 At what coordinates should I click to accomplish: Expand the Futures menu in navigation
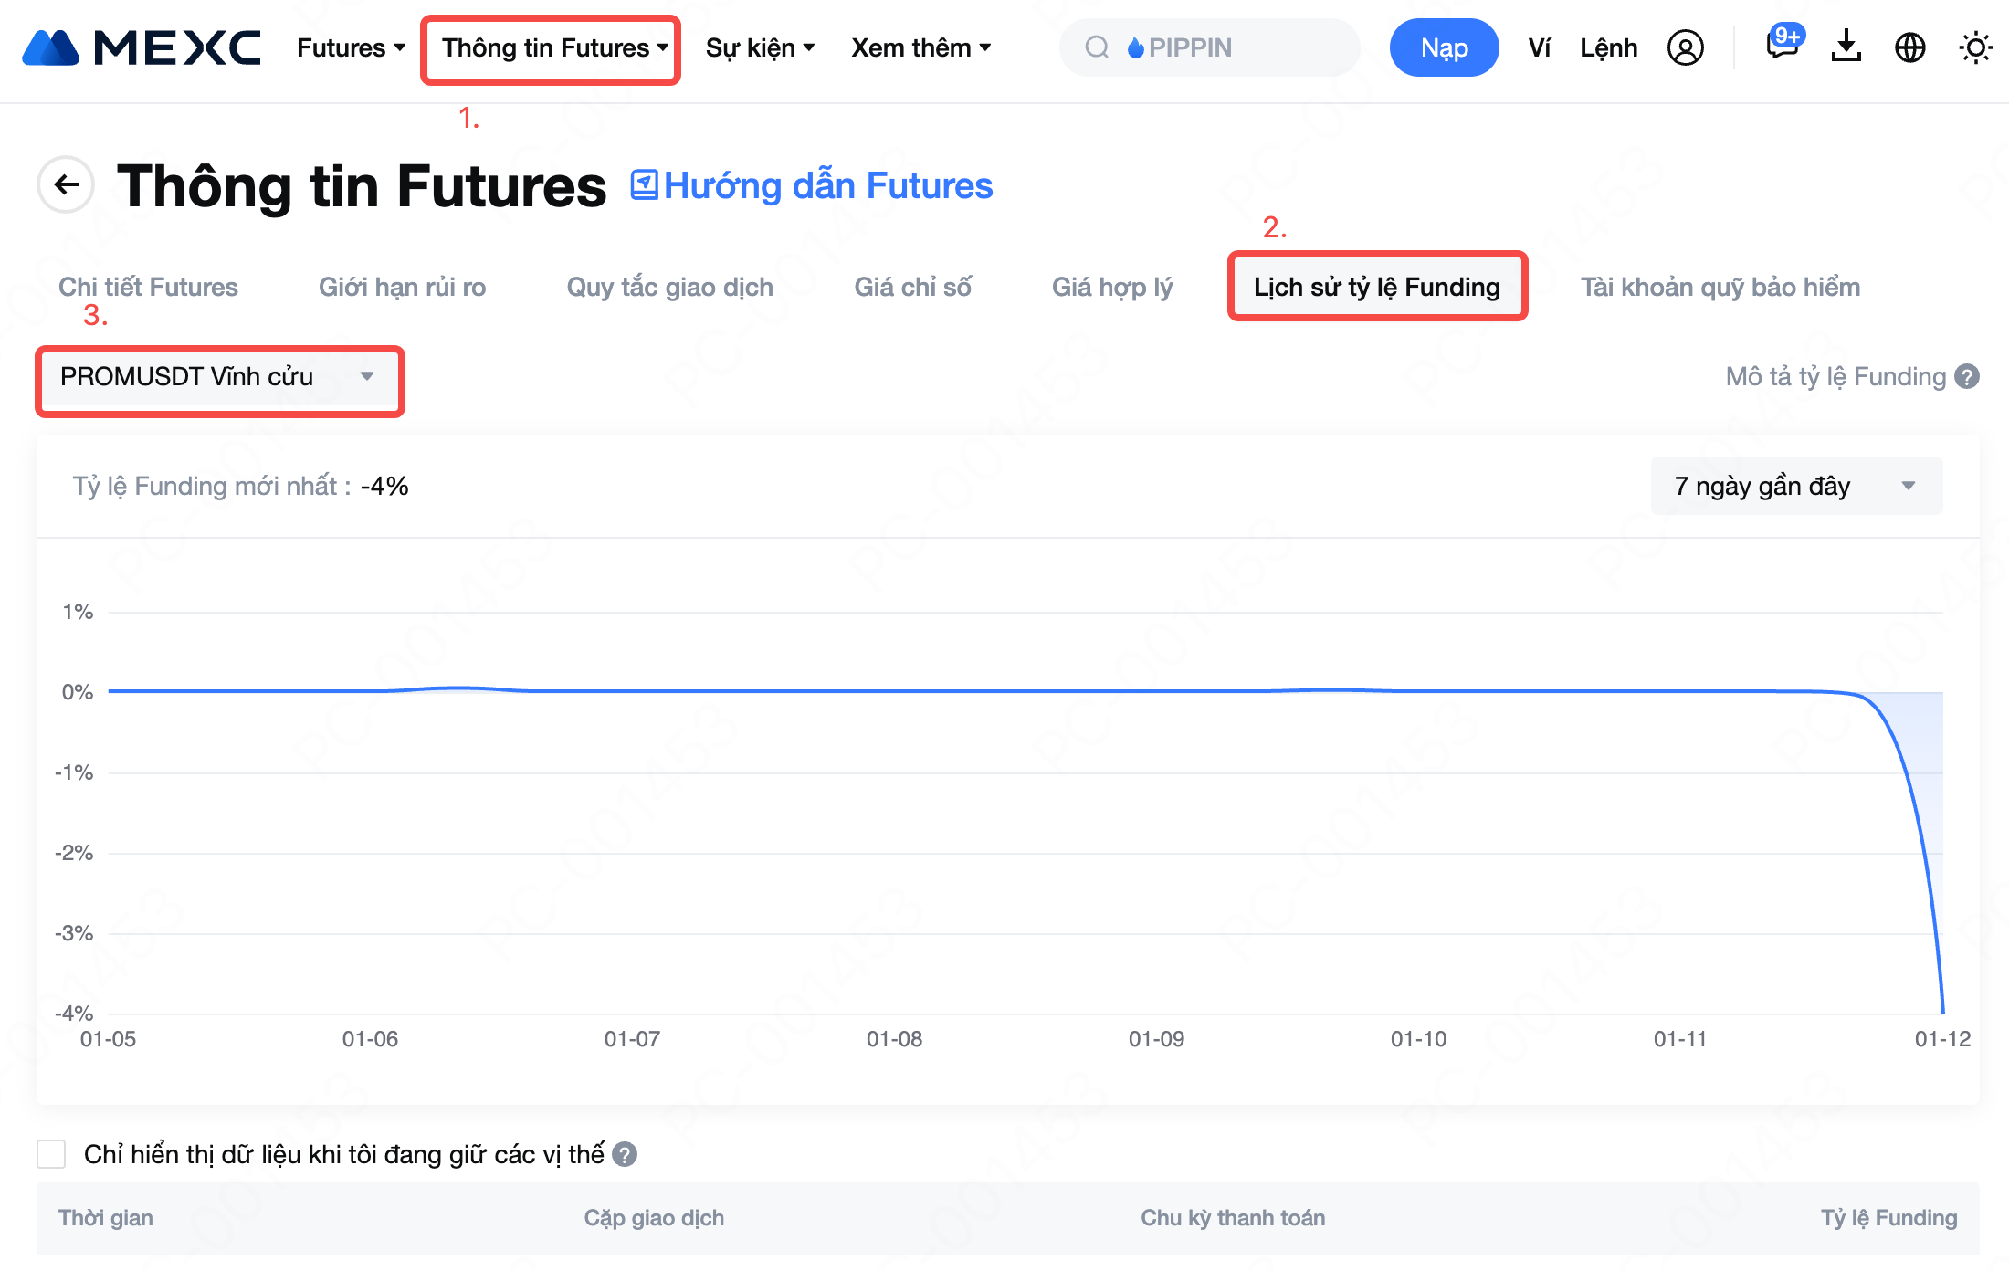pos(351,47)
